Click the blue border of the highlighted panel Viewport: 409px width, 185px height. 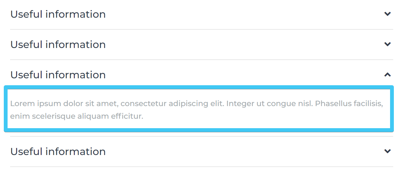(199, 87)
